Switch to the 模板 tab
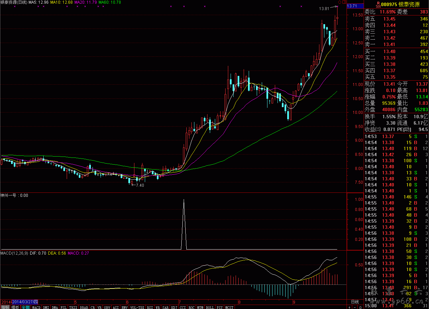The image size is (429, 309). coord(15,307)
